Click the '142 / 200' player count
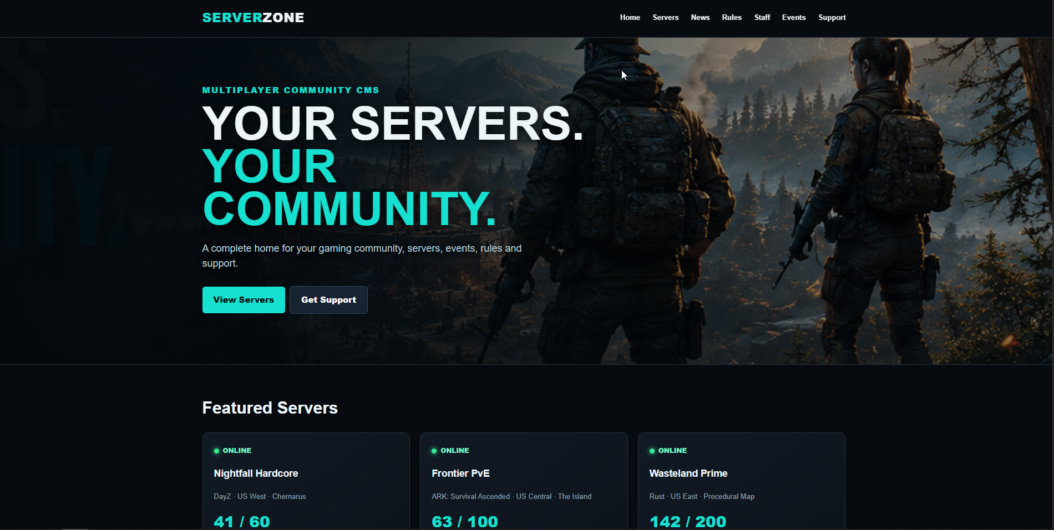The height and width of the screenshot is (530, 1054). coord(688,522)
